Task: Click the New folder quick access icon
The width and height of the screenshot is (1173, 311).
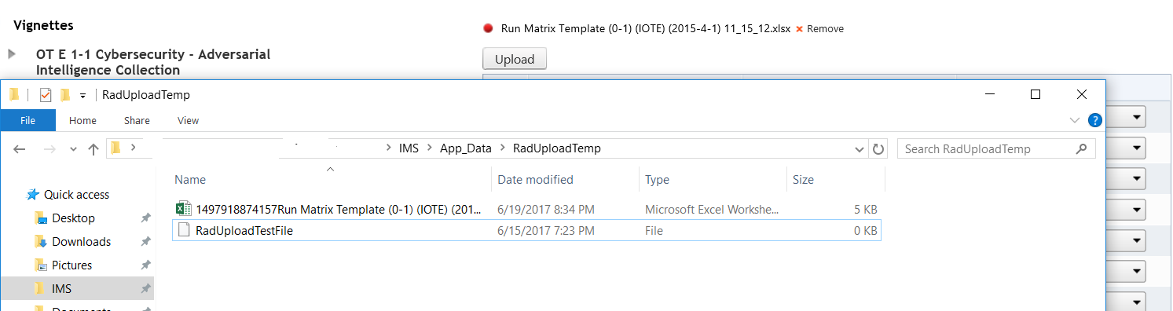Action: 65,95
